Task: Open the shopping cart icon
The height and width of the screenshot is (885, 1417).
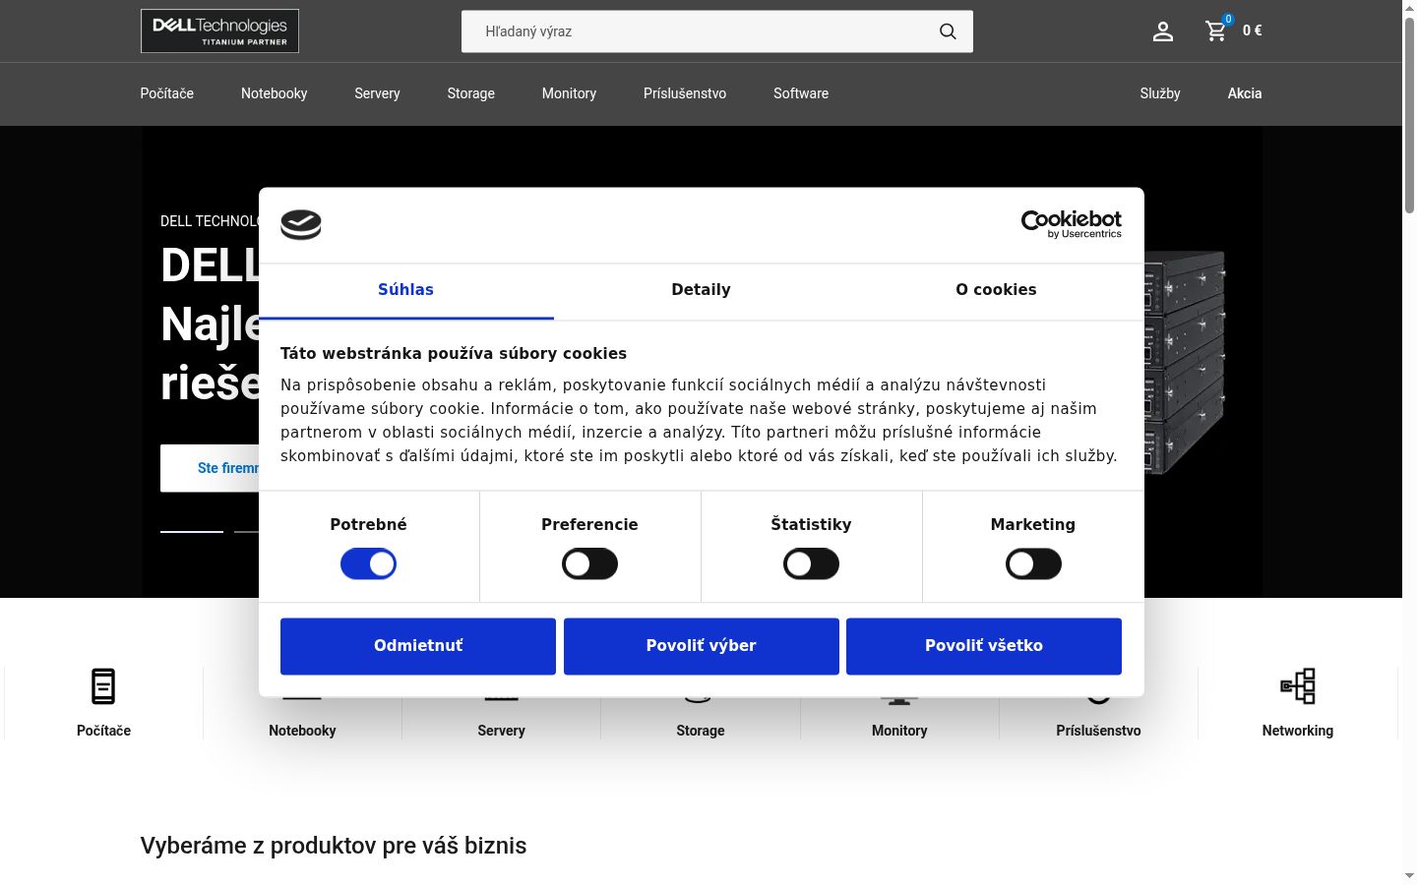Action: tap(1216, 31)
